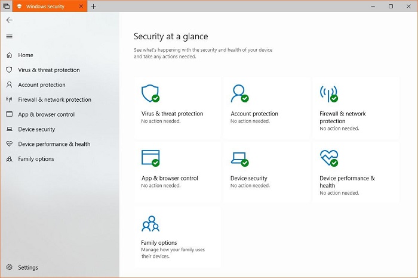Click 'No action needed.' under Device security
418x278 pixels.
click(250, 186)
